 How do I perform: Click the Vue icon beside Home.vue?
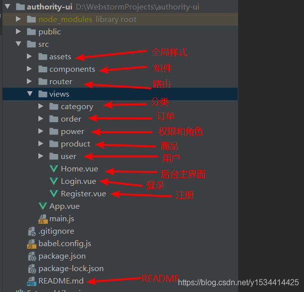coord(54,169)
